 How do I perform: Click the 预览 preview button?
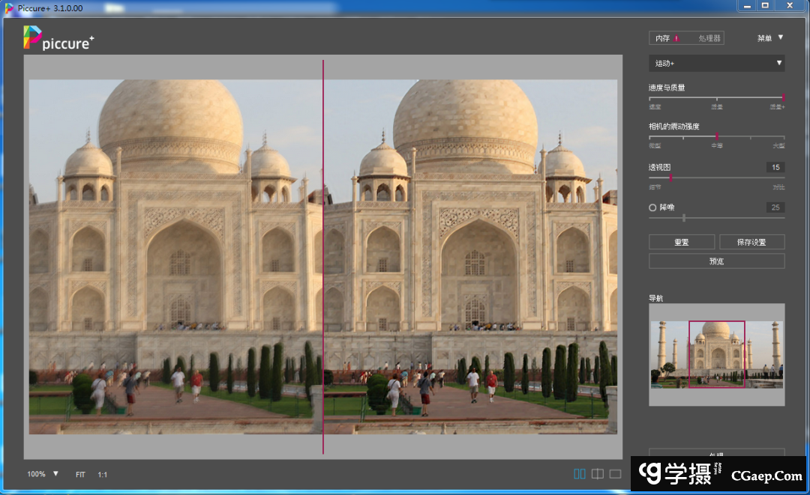(x=716, y=261)
